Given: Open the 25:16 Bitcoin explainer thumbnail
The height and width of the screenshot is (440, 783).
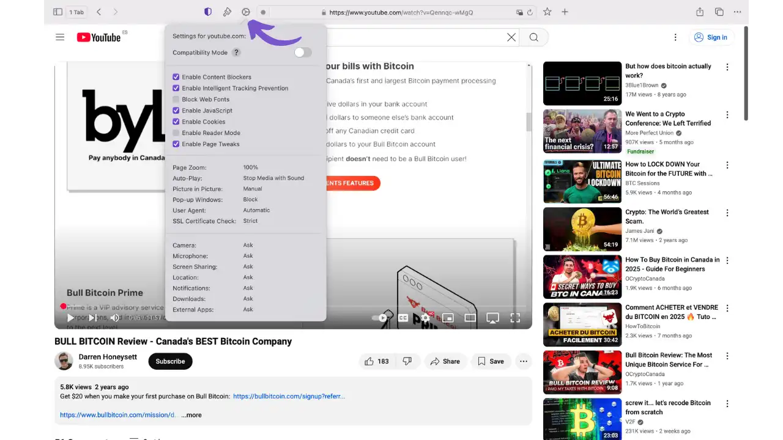Looking at the screenshot, I should coord(582,83).
